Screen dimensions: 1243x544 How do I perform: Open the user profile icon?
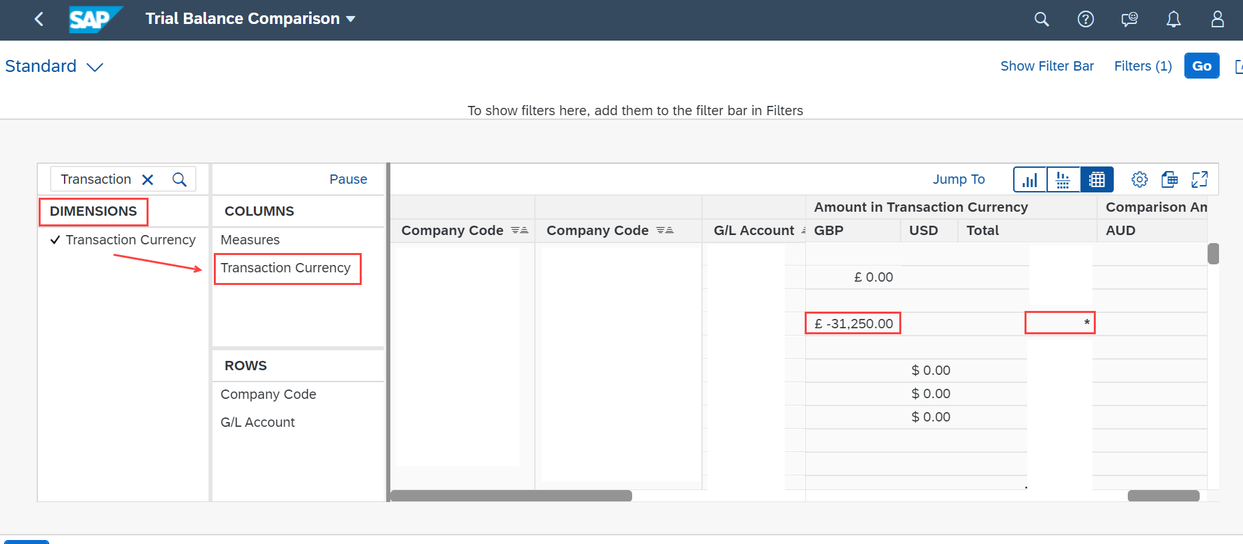click(x=1217, y=19)
